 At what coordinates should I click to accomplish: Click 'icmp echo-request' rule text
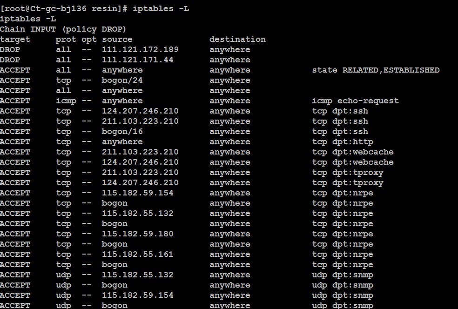[x=355, y=101]
